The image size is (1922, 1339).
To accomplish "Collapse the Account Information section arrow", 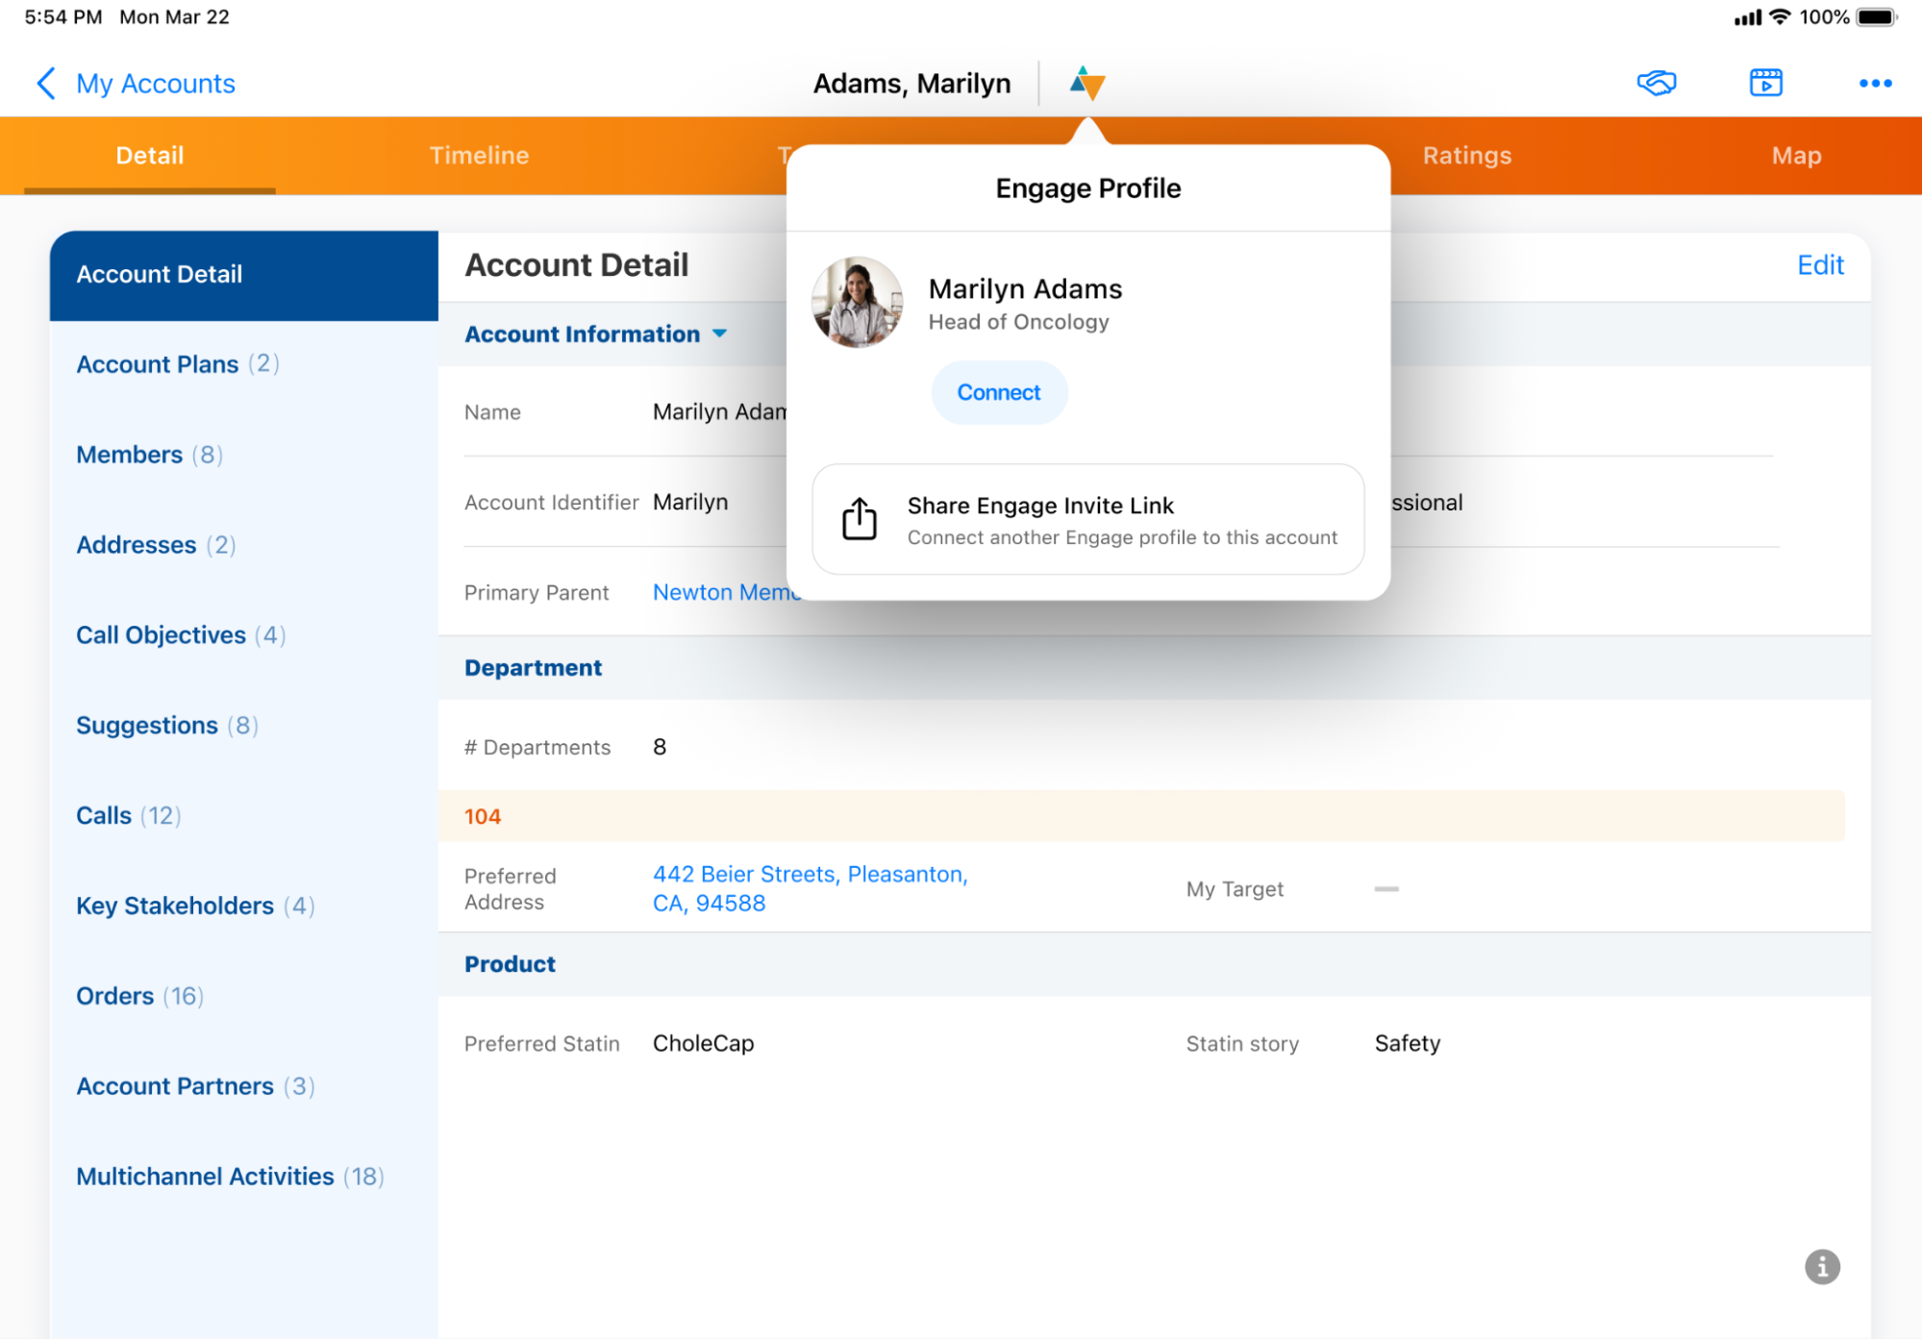I will (719, 334).
